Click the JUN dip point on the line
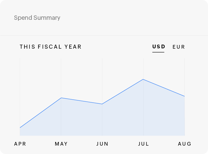The image size is (208, 154). click(x=102, y=104)
